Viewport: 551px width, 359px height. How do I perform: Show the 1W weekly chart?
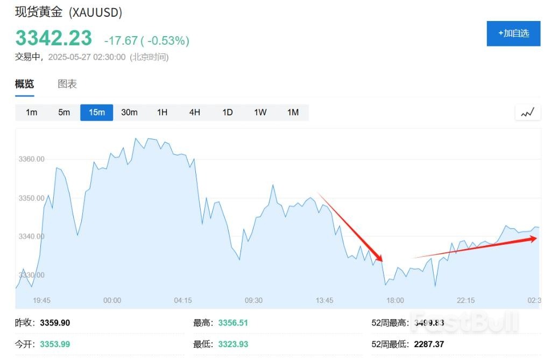[x=260, y=113]
